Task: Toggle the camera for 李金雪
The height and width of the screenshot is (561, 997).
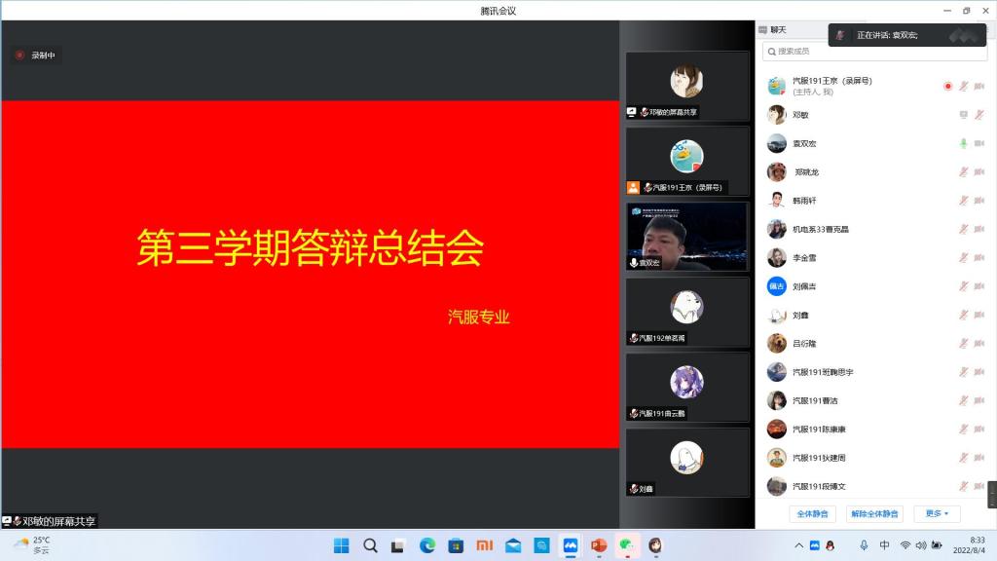Action: coord(979,258)
